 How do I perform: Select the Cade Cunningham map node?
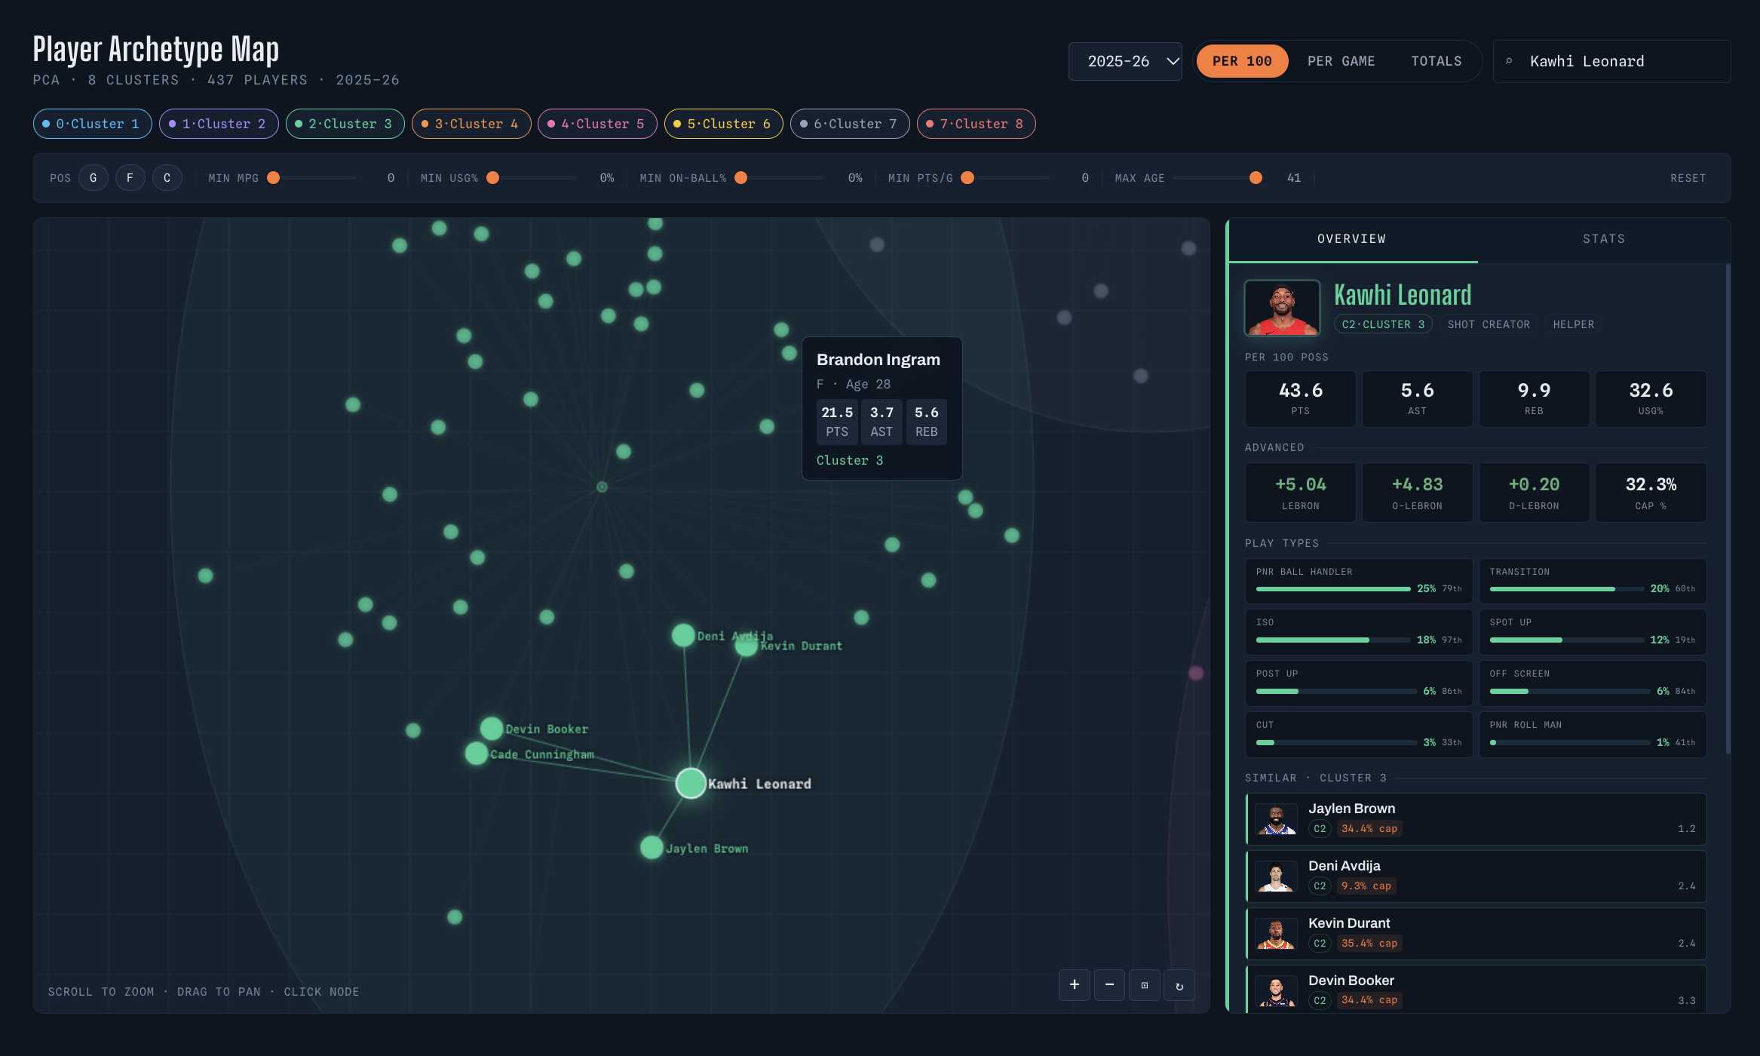(x=477, y=753)
